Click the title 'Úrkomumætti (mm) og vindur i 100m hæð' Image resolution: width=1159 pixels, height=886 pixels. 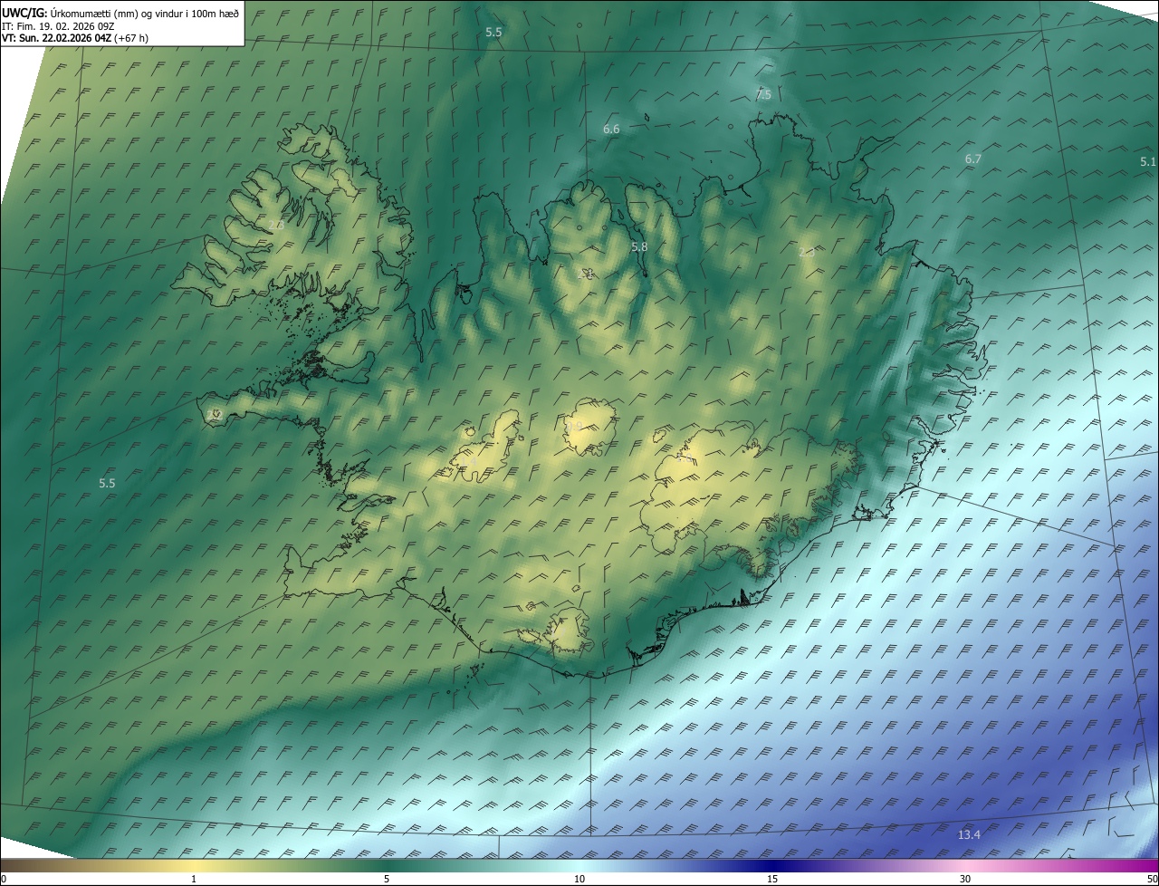pyautogui.click(x=144, y=13)
